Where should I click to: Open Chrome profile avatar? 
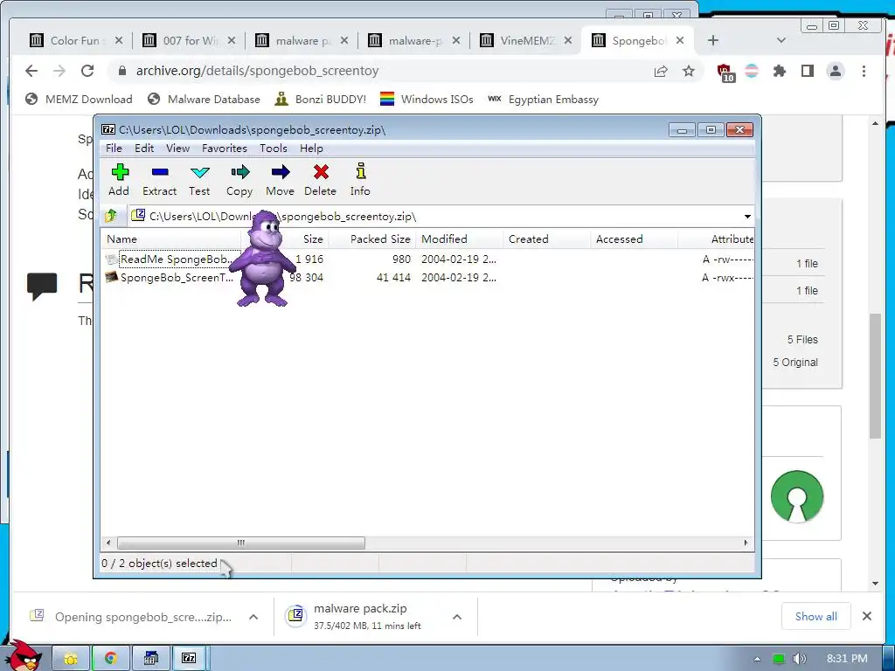click(x=836, y=71)
